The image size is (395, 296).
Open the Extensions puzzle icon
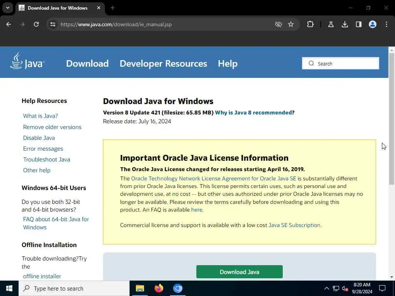[x=311, y=24]
